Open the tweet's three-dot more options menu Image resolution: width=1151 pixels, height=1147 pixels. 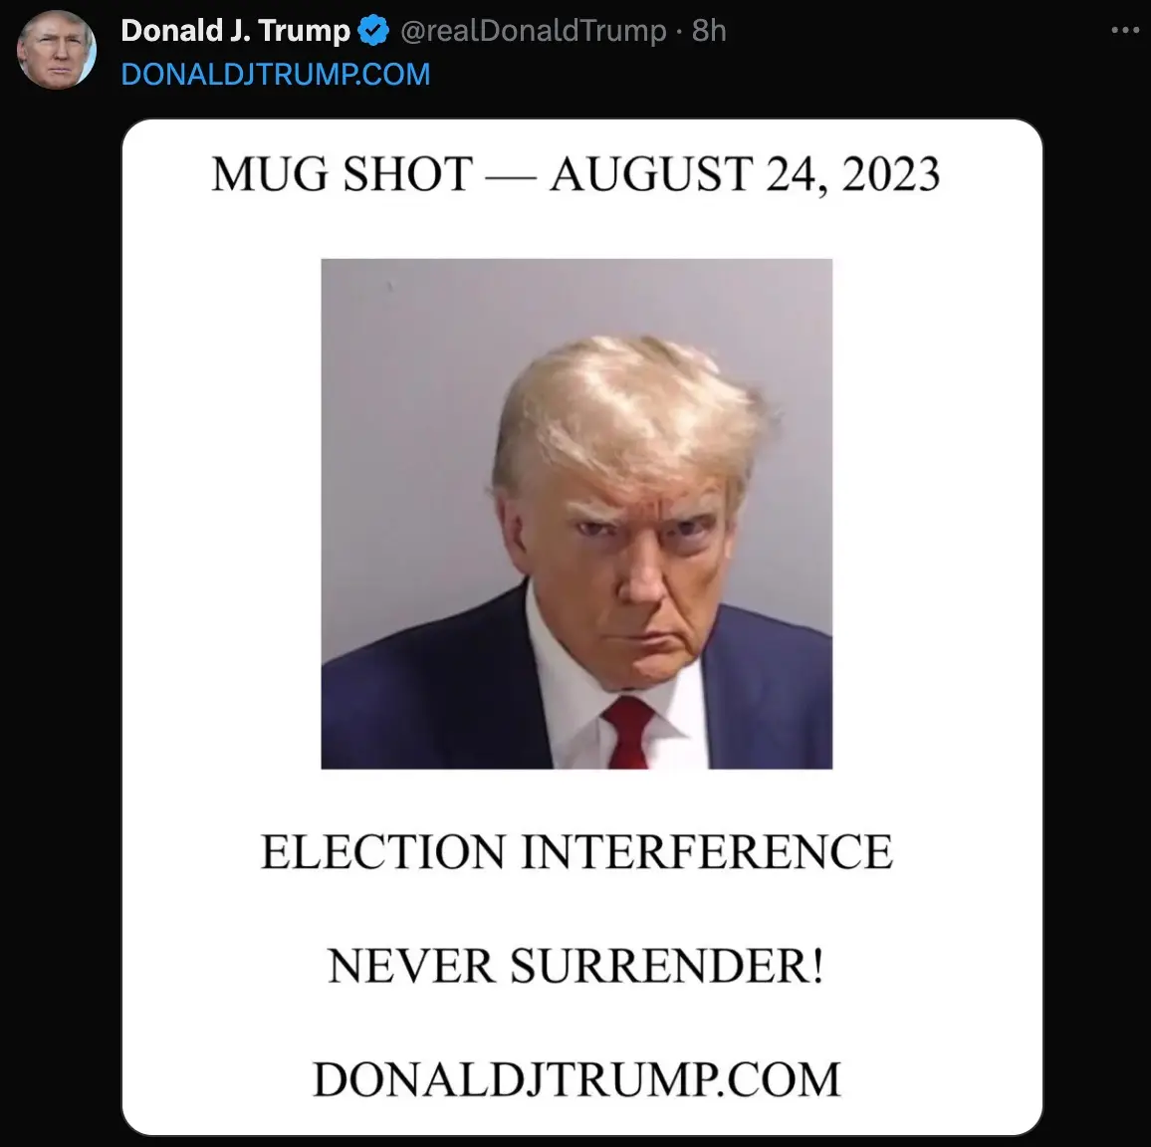tap(1124, 30)
